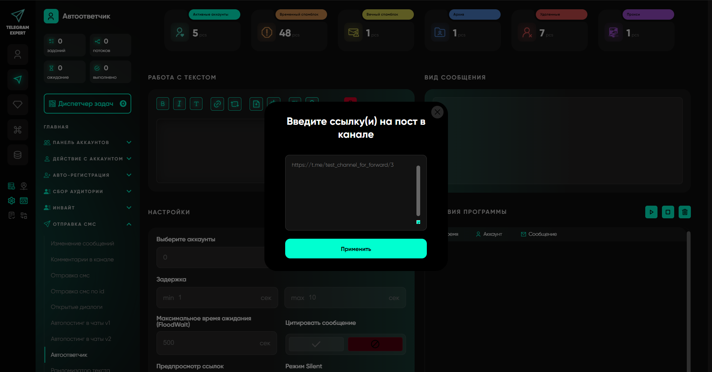Click the trash icon to clear log
The height and width of the screenshot is (372, 712).
[685, 212]
